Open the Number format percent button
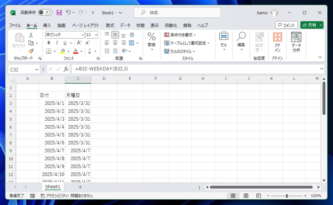This screenshot has width=333, height=205. 152,42
